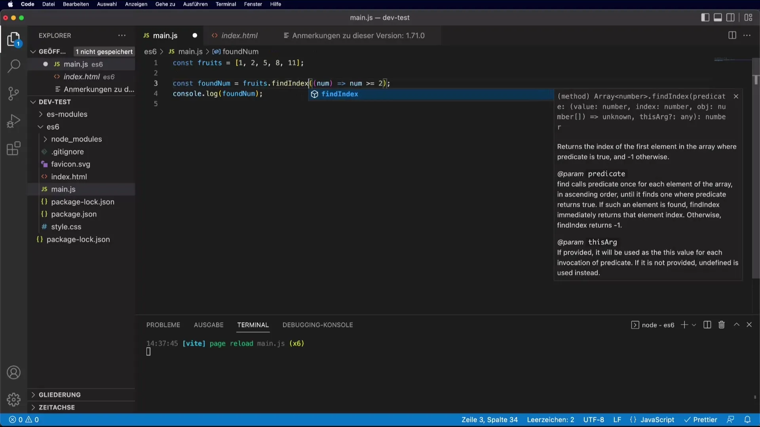Open Source Control view in activity bar

click(x=14, y=94)
